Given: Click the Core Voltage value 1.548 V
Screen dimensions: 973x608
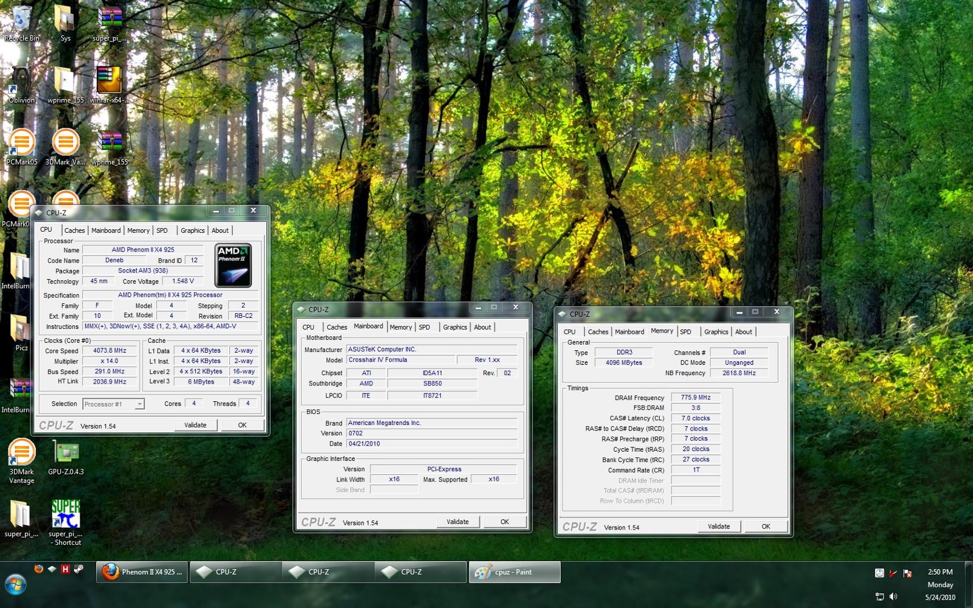Looking at the screenshot, I should (183, 281).
